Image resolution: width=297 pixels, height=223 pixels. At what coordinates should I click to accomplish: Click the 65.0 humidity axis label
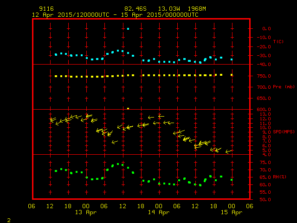tap(265, 177)
